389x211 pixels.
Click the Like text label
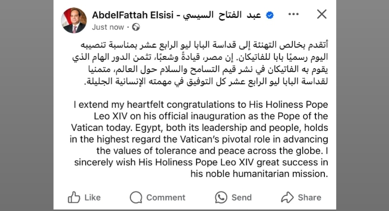(x=93, y=197)
